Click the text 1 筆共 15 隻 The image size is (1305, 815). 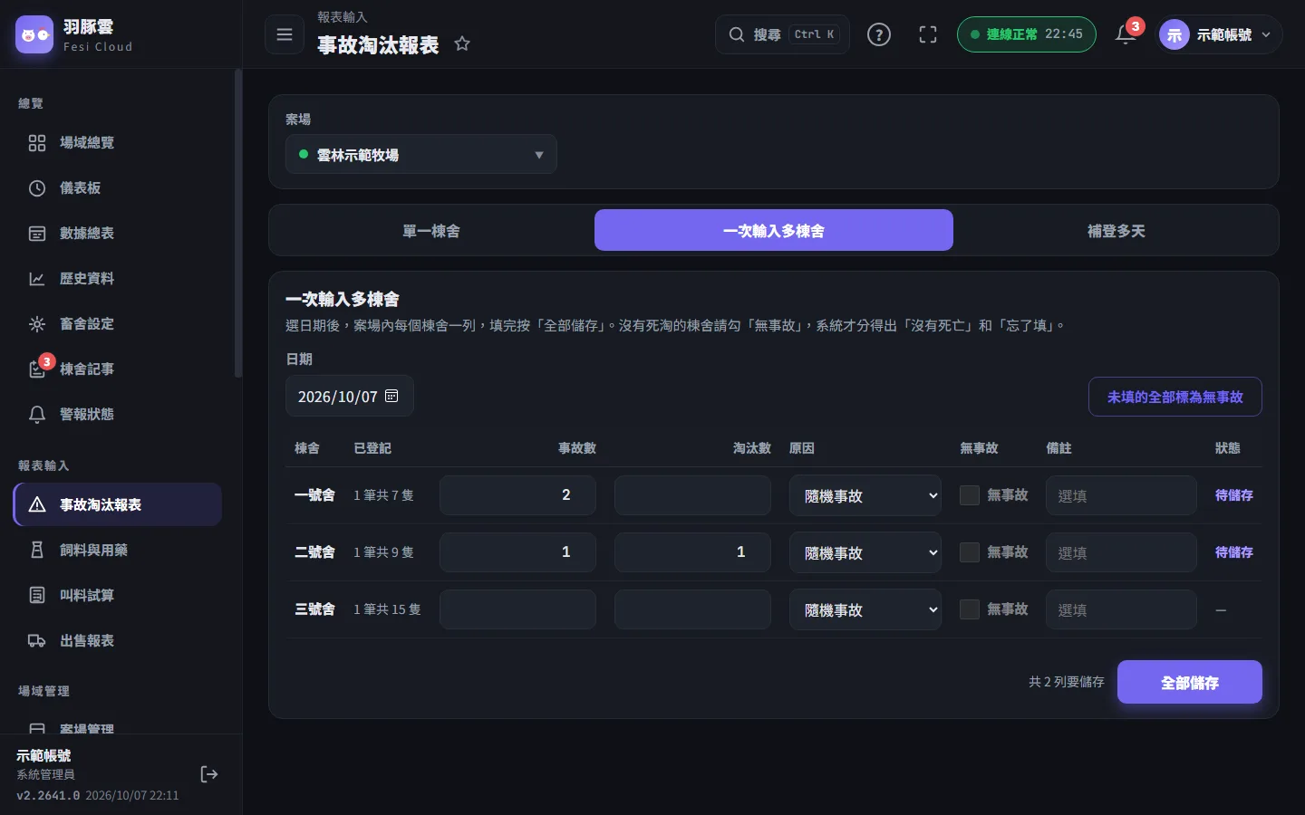click(x=387, y=609)
